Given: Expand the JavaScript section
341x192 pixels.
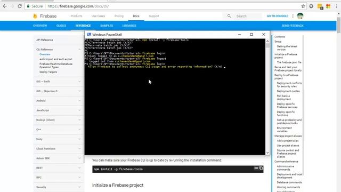Looking at the screenshot, I should pos(58,110).
